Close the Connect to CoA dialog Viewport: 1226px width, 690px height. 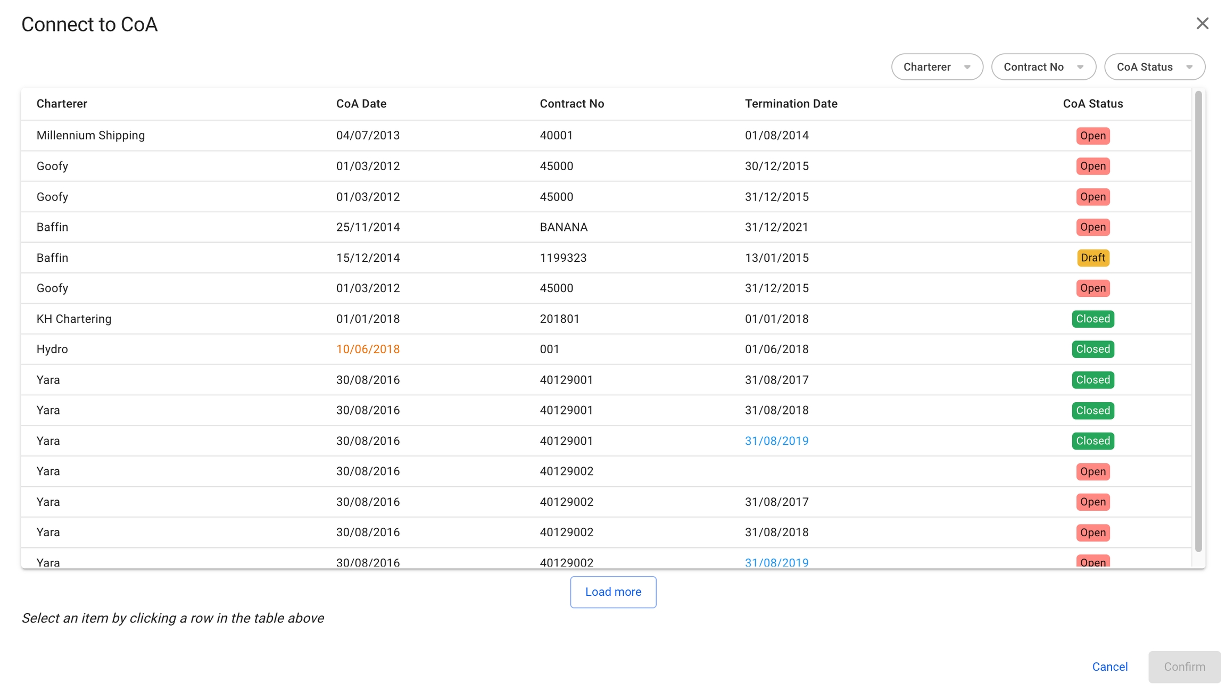click(x=1202, y=23)
